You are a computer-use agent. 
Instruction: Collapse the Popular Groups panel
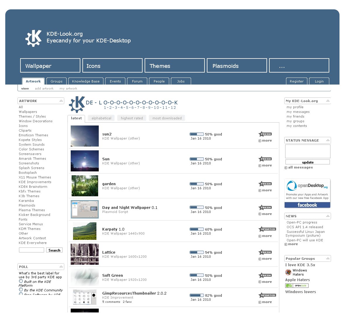click(328, 259)
